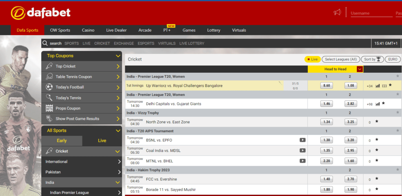Click the Top Cricket bat icon
This screenshot has height=196, width=402.
pyautogui.click(x=49, y=66)
